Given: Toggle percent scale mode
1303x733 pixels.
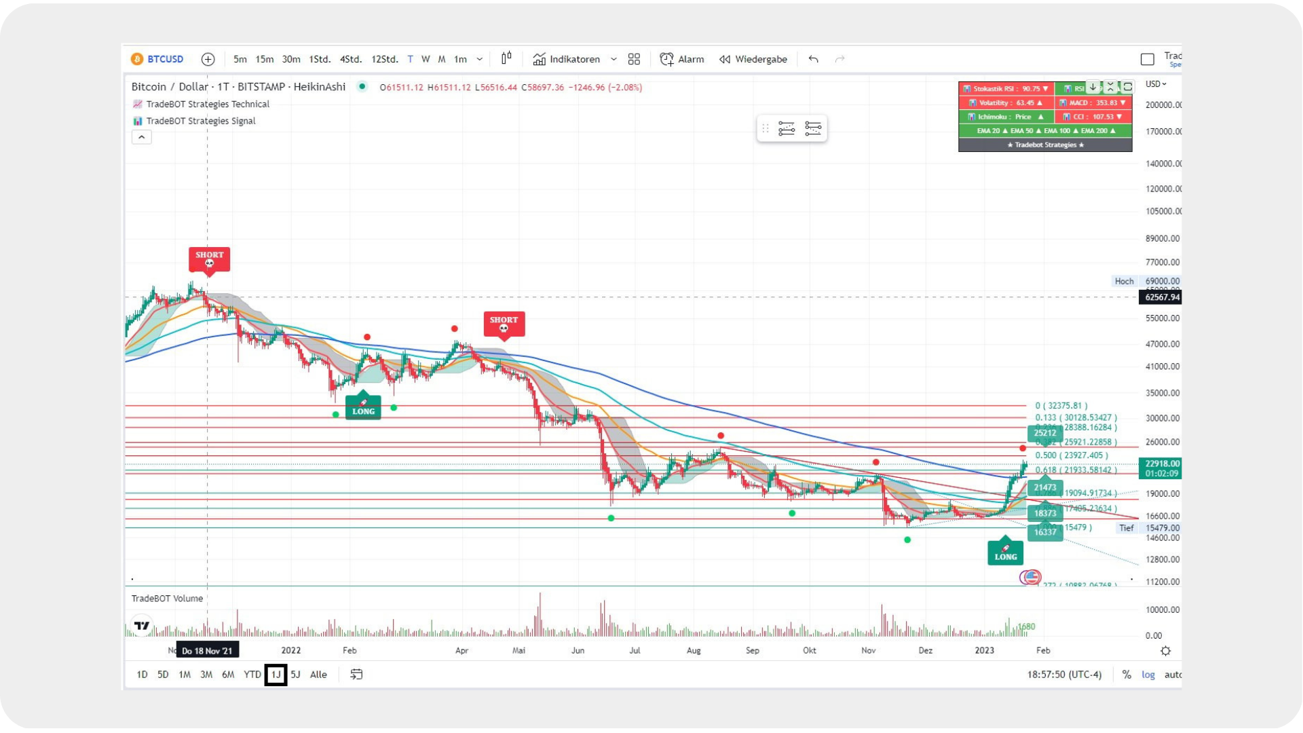Looking at the screenshot, I should [1127, 675].
